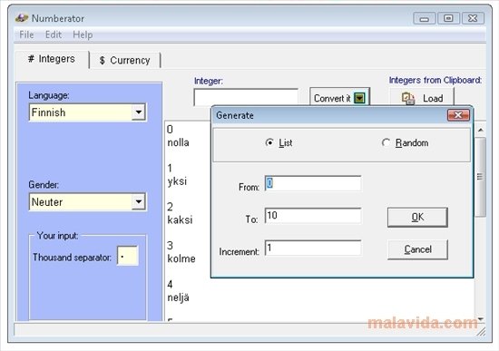The width and height of the screenshot is (499, 351).
Task: Select the List radio button
Action: (269, 143)
